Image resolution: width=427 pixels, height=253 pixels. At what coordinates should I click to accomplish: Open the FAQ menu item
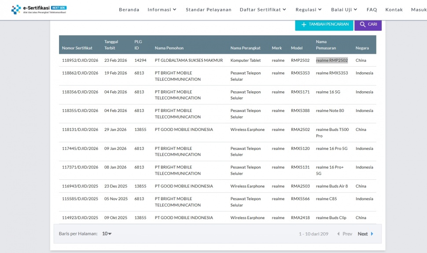[372, 10]
